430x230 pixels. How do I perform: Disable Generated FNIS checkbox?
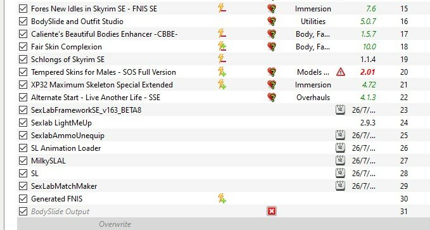click(23, 198)
